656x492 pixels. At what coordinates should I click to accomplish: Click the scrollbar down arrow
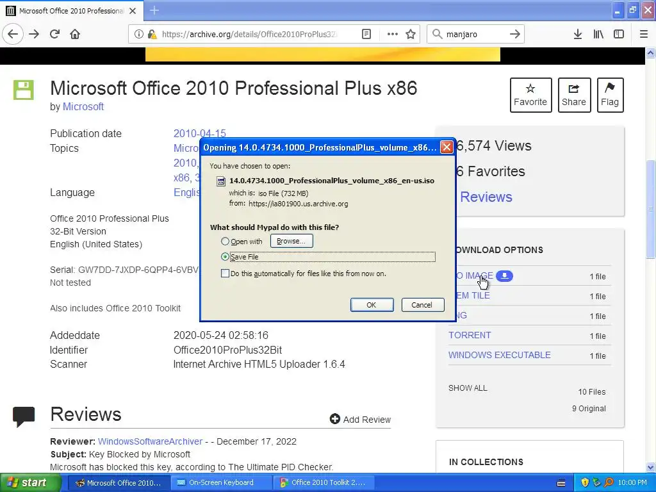[651, 467]
